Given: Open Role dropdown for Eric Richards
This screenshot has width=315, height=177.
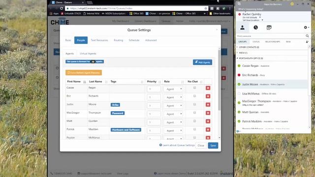Looking at the screenshot, I should tap(173, 97).
